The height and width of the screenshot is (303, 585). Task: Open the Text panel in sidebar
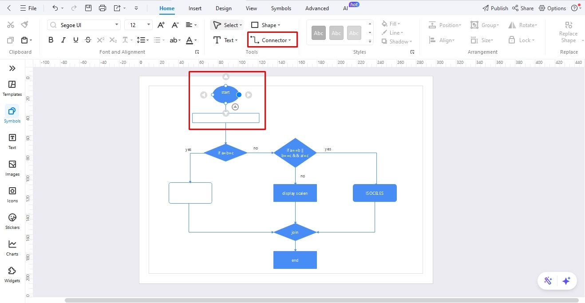coord(12,142)
